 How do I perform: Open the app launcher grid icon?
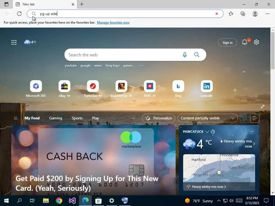point(14,42)
